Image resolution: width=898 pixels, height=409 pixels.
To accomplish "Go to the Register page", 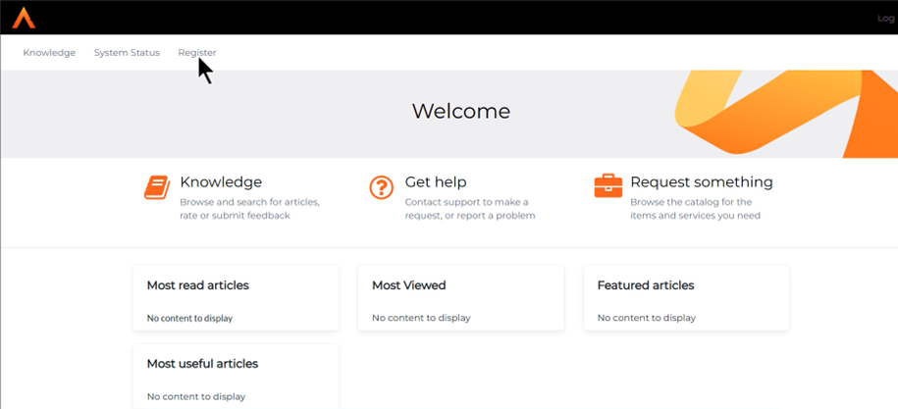I will (x=197, y=53).
